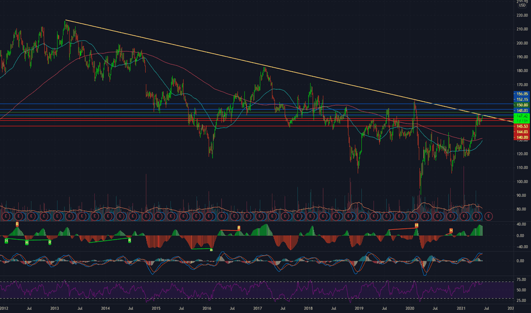This screenshot has width=531, height=313.
Task: Open the January 2019 earnings marker
Action: [362, 216]
